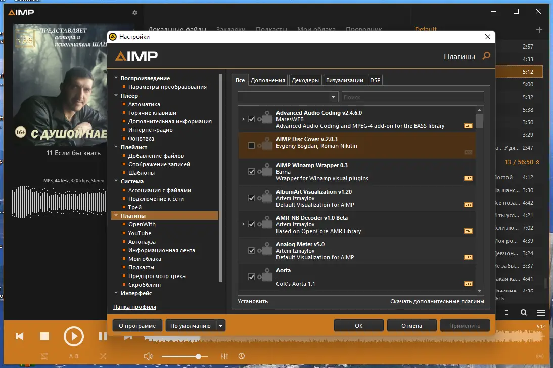The height and width of the screenshot is (368, 553).
Task: Toggle the Analog Meter v5.0 checkbox
Action: [251, 251]
